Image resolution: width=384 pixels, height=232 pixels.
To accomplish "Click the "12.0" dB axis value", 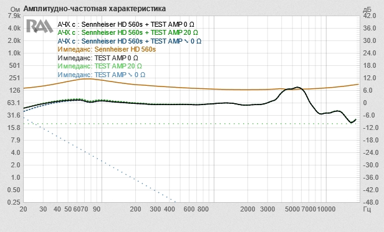I will pyautogui.click(x=370, y=78).
